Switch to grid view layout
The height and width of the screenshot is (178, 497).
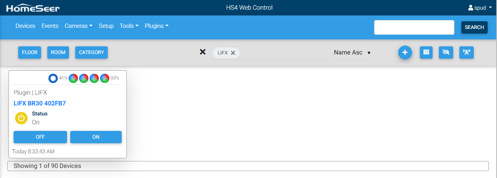pos(426,53)
